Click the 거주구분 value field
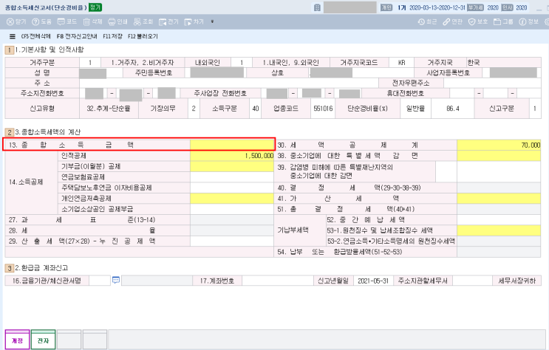 tap(90, 63)
